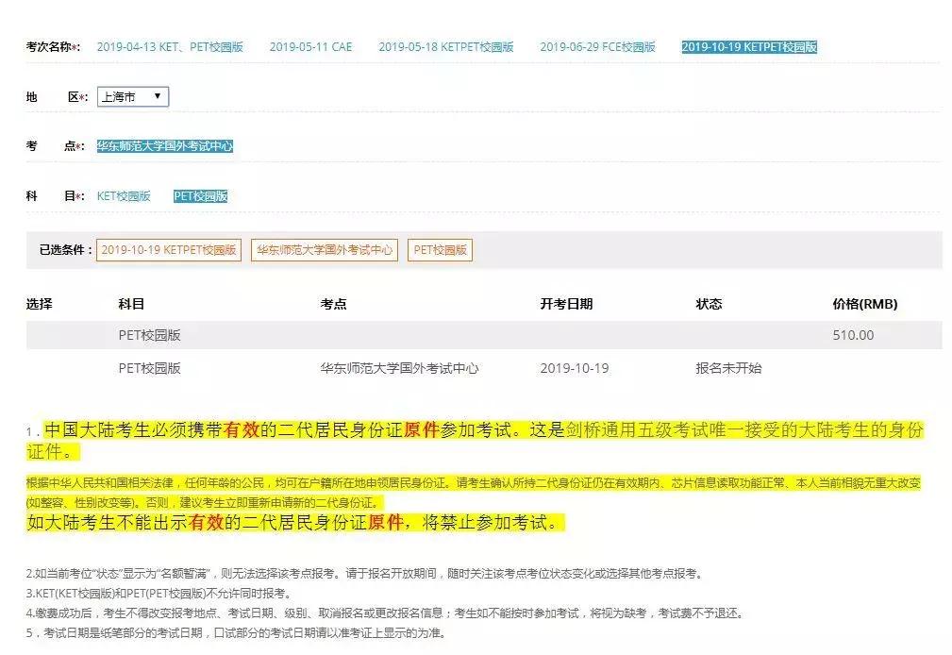This screenshot has width=952, height=655.
Task: Open the 上海市 region dropdown
Action: [x=132, y=95]
